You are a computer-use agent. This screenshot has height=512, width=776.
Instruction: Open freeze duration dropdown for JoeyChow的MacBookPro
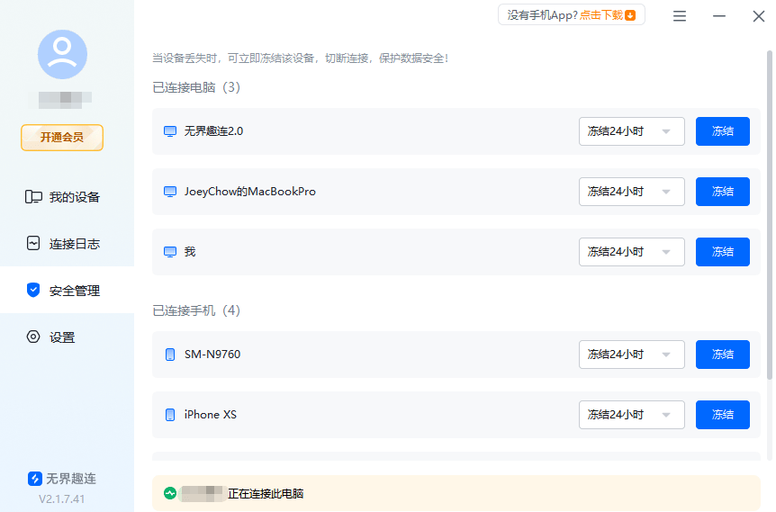[631, 192]
